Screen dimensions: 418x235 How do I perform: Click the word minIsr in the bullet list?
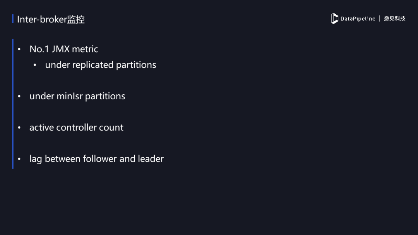coord(70,96)
